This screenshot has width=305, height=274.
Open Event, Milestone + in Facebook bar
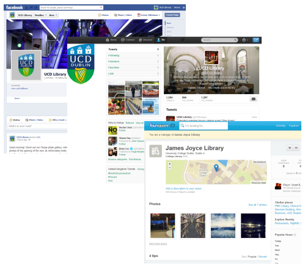click(149, 15)
